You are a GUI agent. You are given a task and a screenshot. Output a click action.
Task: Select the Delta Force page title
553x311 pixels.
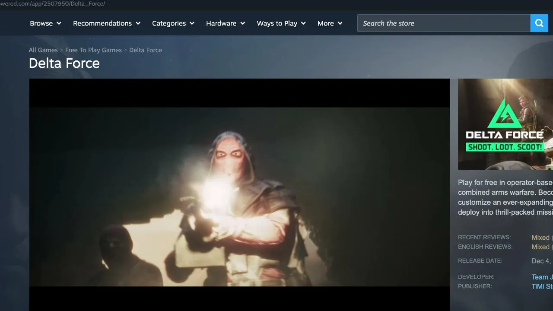[x=64, y=63]
